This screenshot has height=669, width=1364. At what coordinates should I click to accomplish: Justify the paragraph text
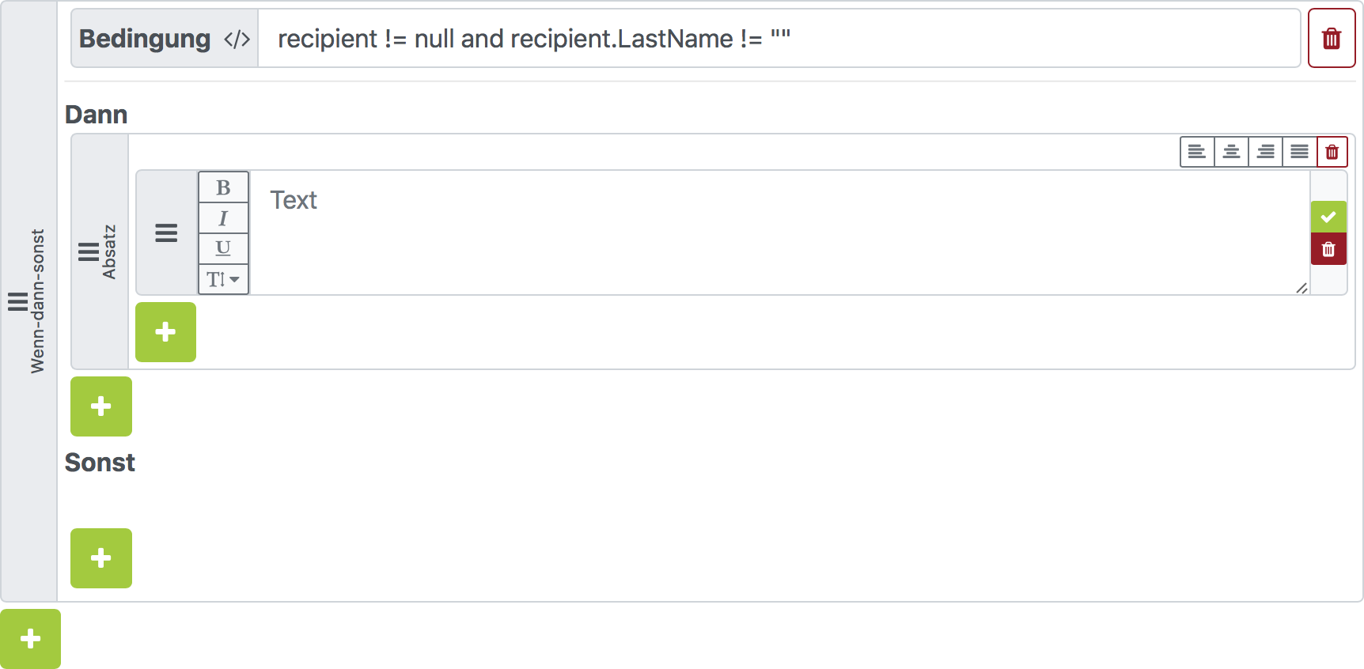[x=1299, y=152]
